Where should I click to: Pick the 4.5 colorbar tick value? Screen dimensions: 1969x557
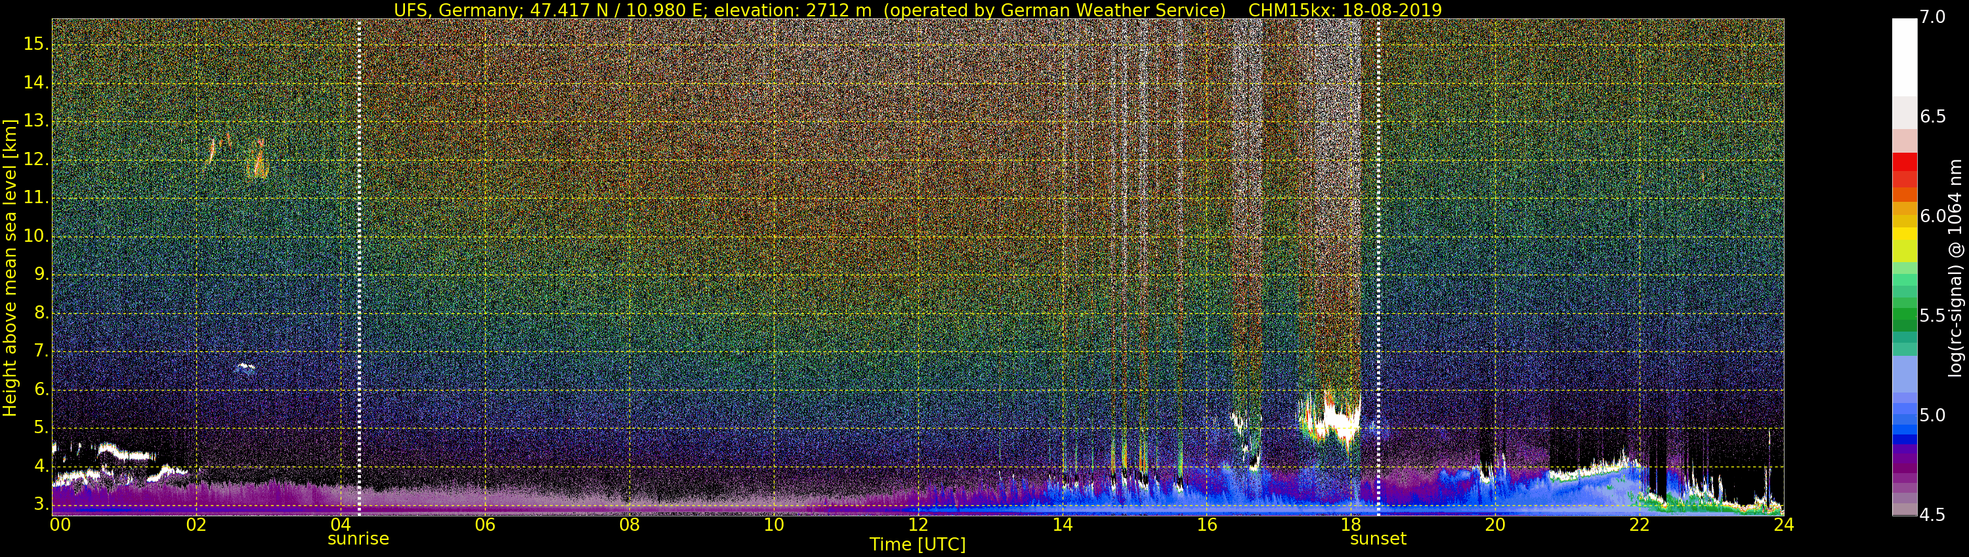click(1932, 515)
